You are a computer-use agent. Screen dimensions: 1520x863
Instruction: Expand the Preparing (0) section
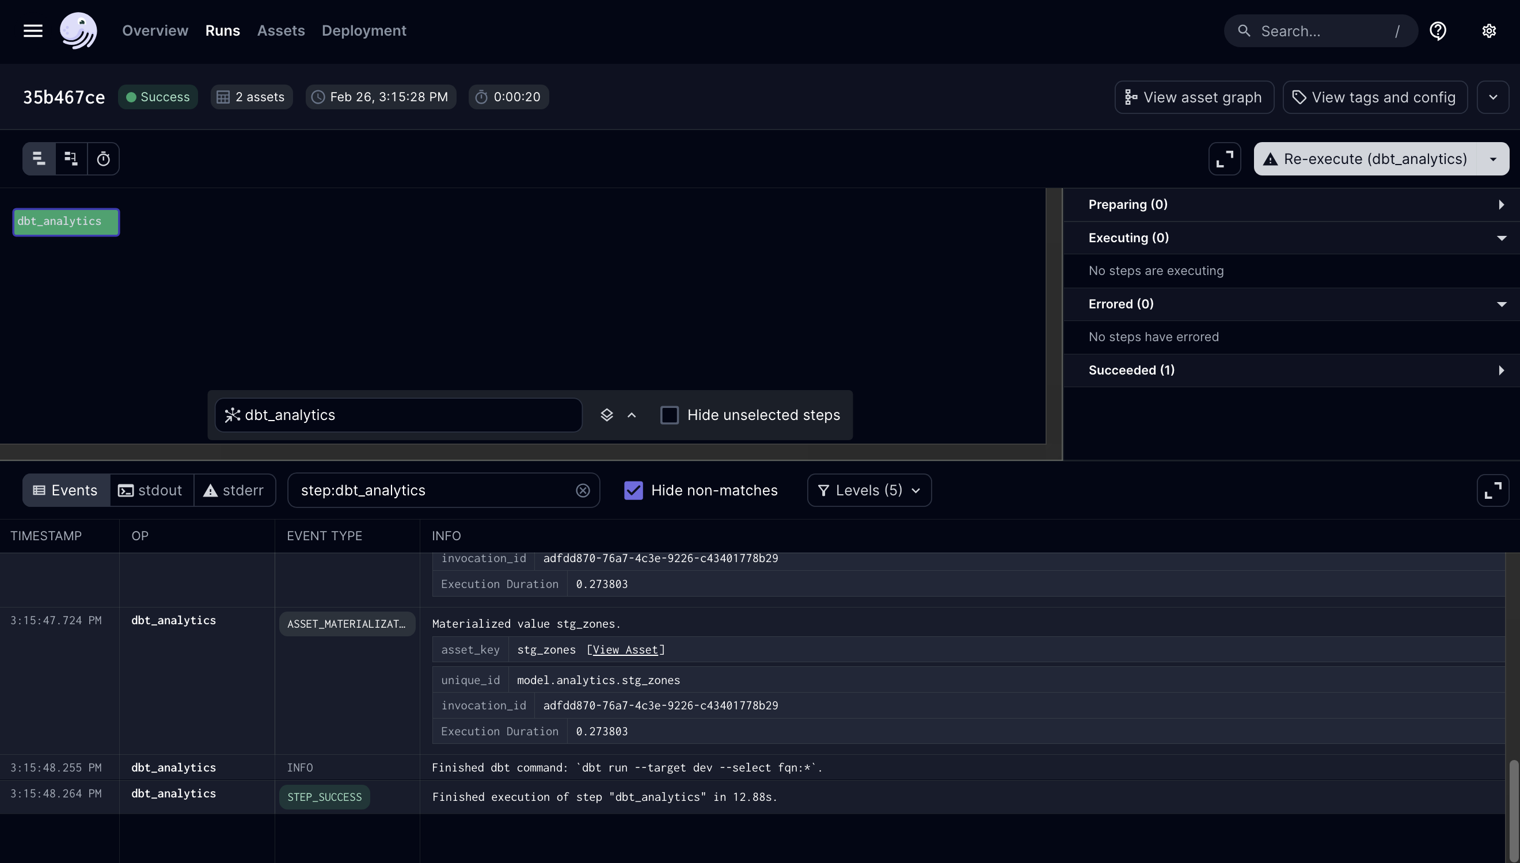(x=1290, y=204)
